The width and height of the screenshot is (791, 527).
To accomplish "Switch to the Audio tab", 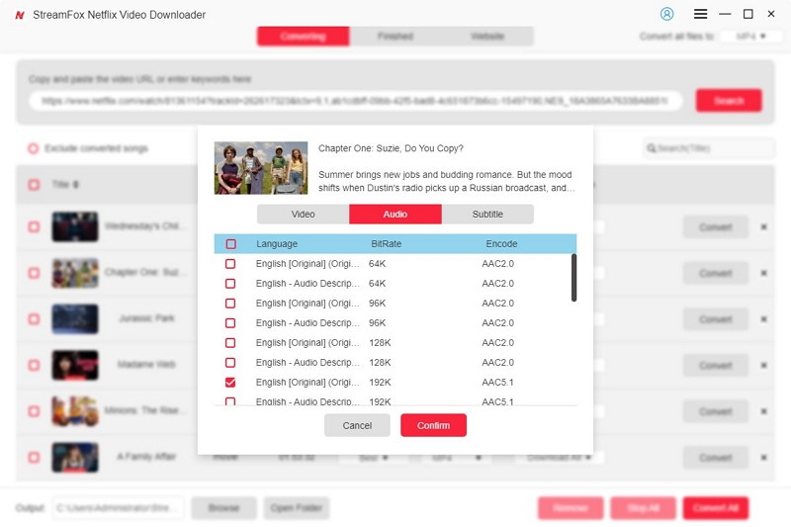I will point(395,214).
